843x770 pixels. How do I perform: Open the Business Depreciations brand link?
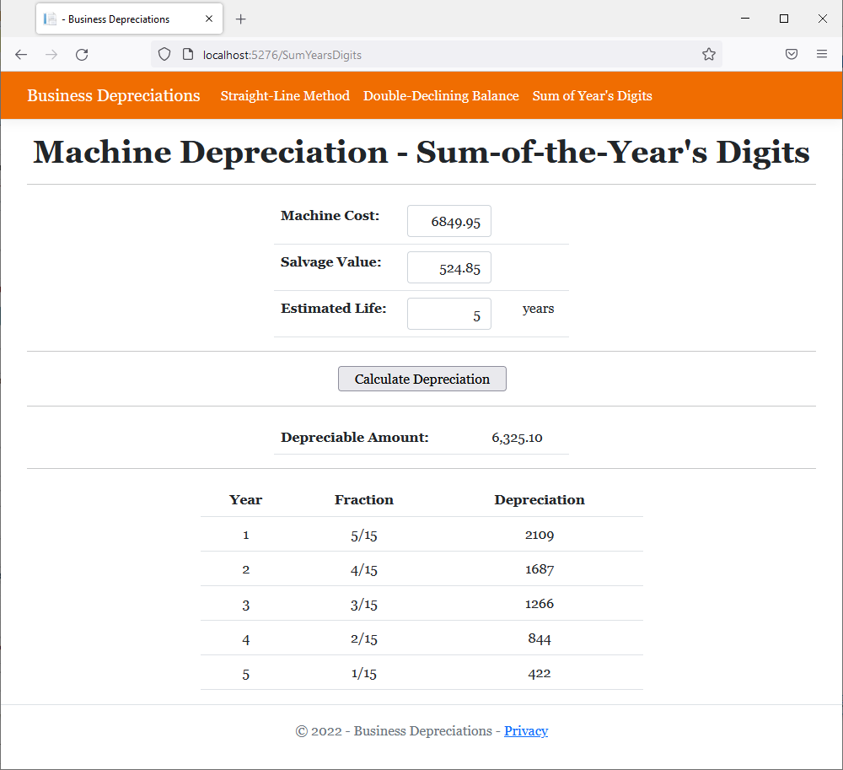114,95
